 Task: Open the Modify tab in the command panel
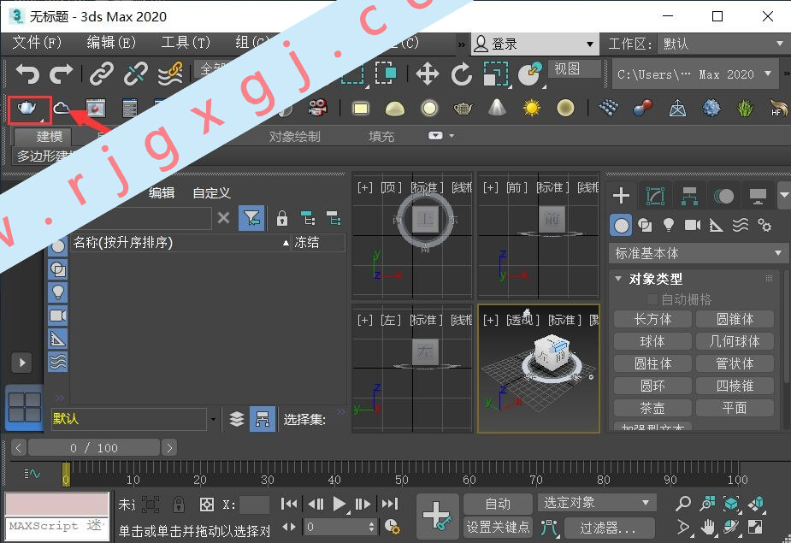(655, 196)
